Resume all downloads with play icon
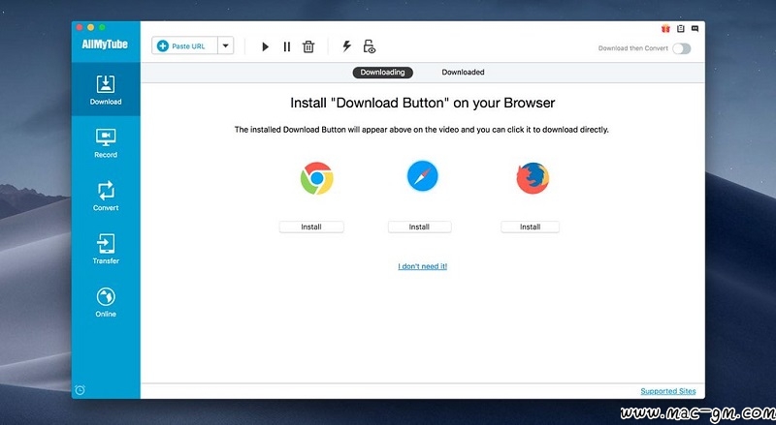Screen dimensions: 776x425 265,46
